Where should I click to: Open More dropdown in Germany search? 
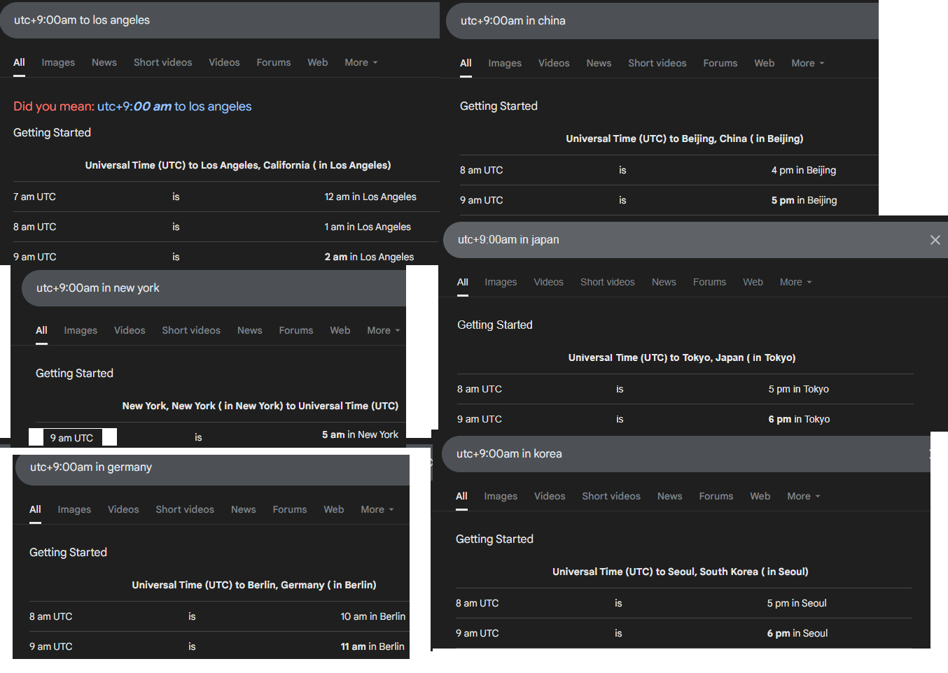(377, 509)
